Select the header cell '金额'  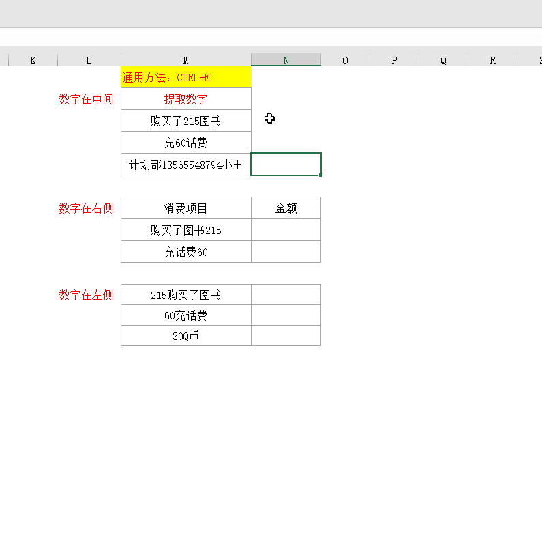pyautogui.click(x=286, y=208)
